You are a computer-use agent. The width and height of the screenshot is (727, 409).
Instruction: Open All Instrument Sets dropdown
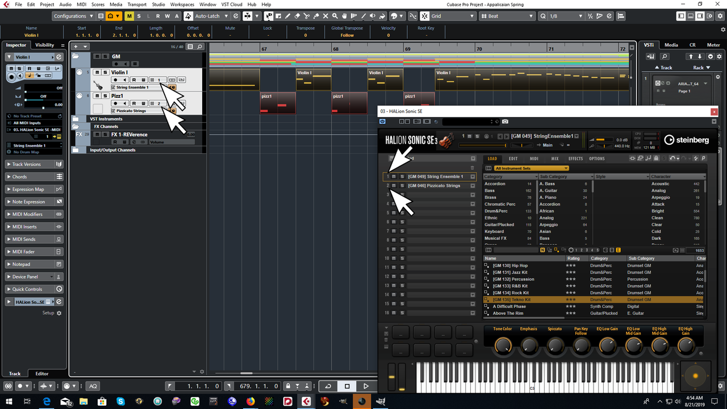point(531,168)
